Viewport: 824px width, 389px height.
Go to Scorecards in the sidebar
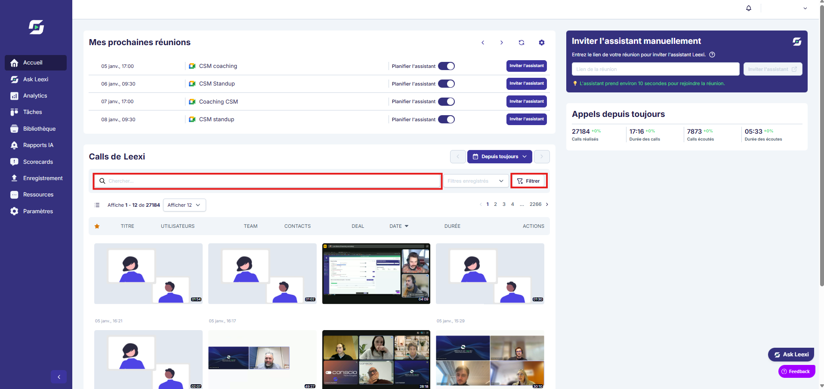[38, 162]
